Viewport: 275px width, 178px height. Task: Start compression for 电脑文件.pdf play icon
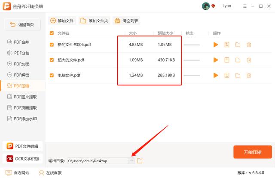pos(216,75)
